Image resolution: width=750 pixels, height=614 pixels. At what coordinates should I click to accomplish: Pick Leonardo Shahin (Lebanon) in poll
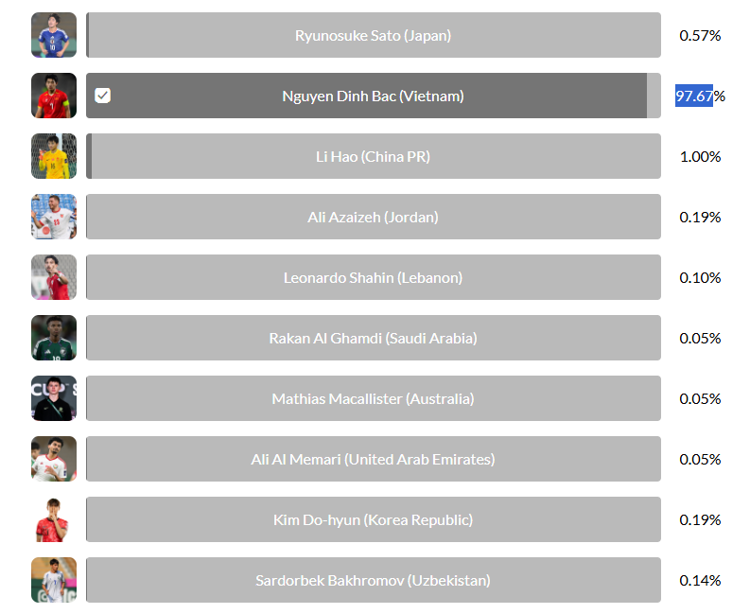coord(373,277)
